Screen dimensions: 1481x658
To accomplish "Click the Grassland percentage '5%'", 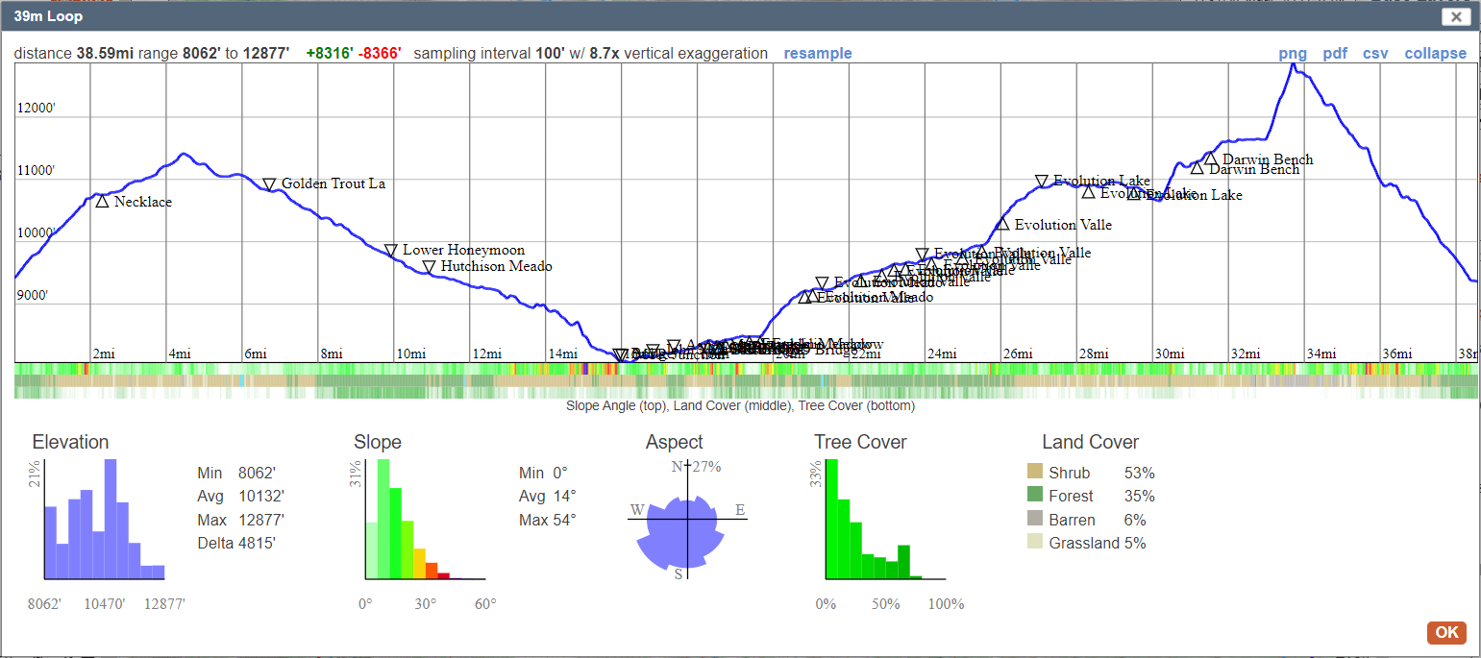I will pos(1135,544).
